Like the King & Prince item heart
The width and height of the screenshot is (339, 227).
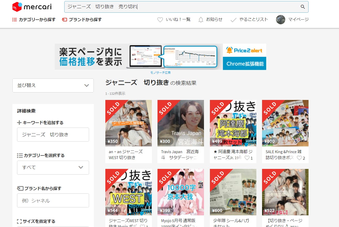pyautogui.click(x=299, y=158)
